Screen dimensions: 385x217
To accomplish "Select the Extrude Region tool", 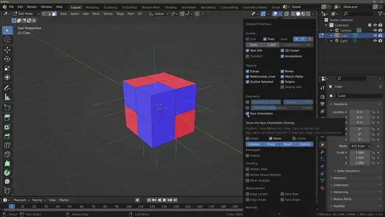I will [x=7, y=118].
